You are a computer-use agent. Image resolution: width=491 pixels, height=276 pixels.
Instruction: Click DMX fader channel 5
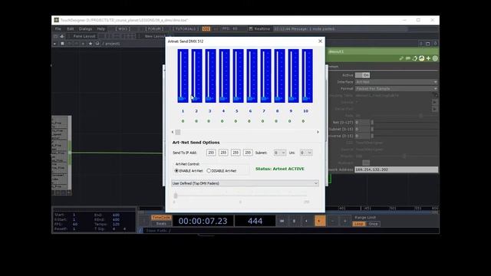point(238,76)
